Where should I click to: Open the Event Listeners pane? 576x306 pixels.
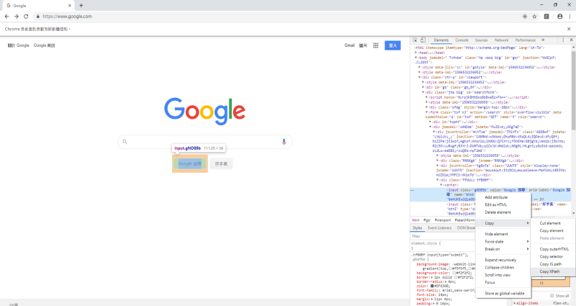(x=439, y=228)
